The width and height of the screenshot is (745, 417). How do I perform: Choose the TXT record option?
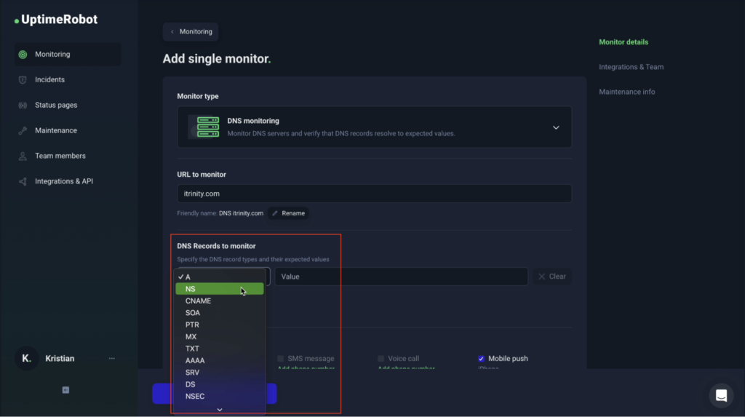220,348
